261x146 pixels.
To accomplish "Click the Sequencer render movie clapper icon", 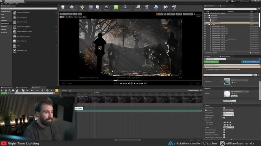I will pyautogui.click(x=17, y=90).
